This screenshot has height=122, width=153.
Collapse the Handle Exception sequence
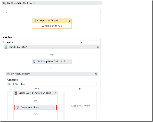click(98, 47)
